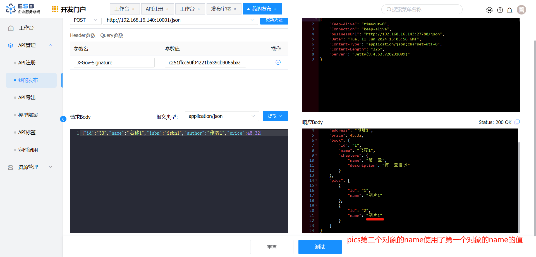Close the second 工作台 tab
This screenshot has width=536, height=257.
click(199, 9)
